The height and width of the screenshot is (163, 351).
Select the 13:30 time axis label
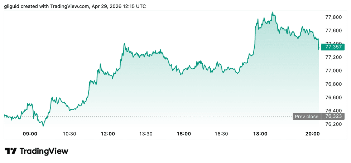146,134
